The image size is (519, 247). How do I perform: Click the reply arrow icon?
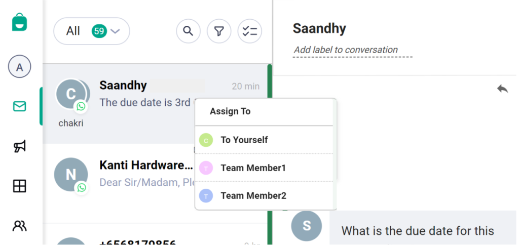(x=502, y=89)
